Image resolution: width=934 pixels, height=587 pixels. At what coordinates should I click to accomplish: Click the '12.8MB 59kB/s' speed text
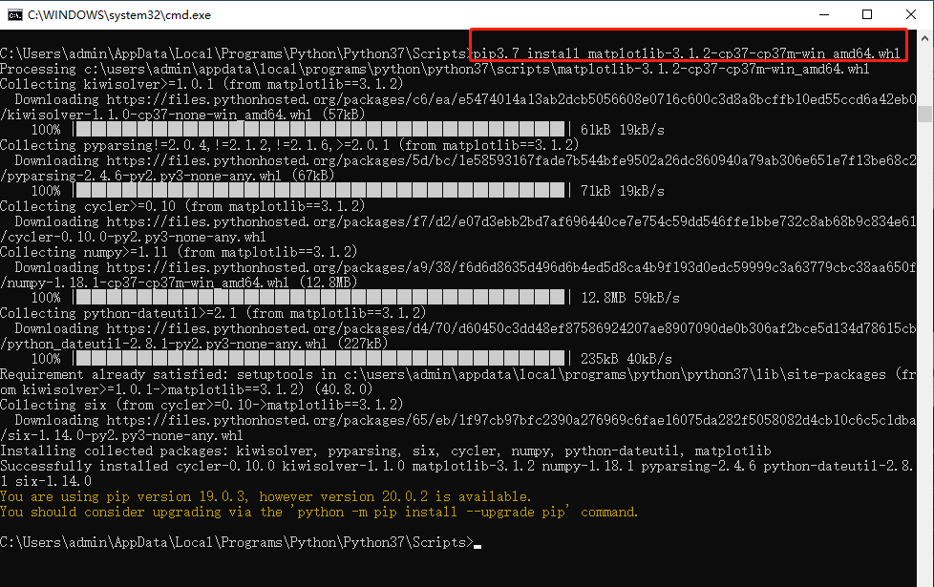tap(630, 298)
